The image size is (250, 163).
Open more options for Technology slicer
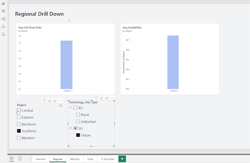click(112, 98)
